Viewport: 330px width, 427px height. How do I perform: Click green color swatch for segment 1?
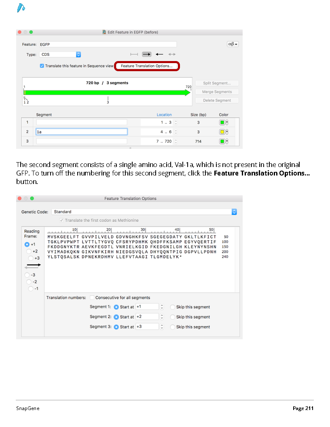click(222, 123)
